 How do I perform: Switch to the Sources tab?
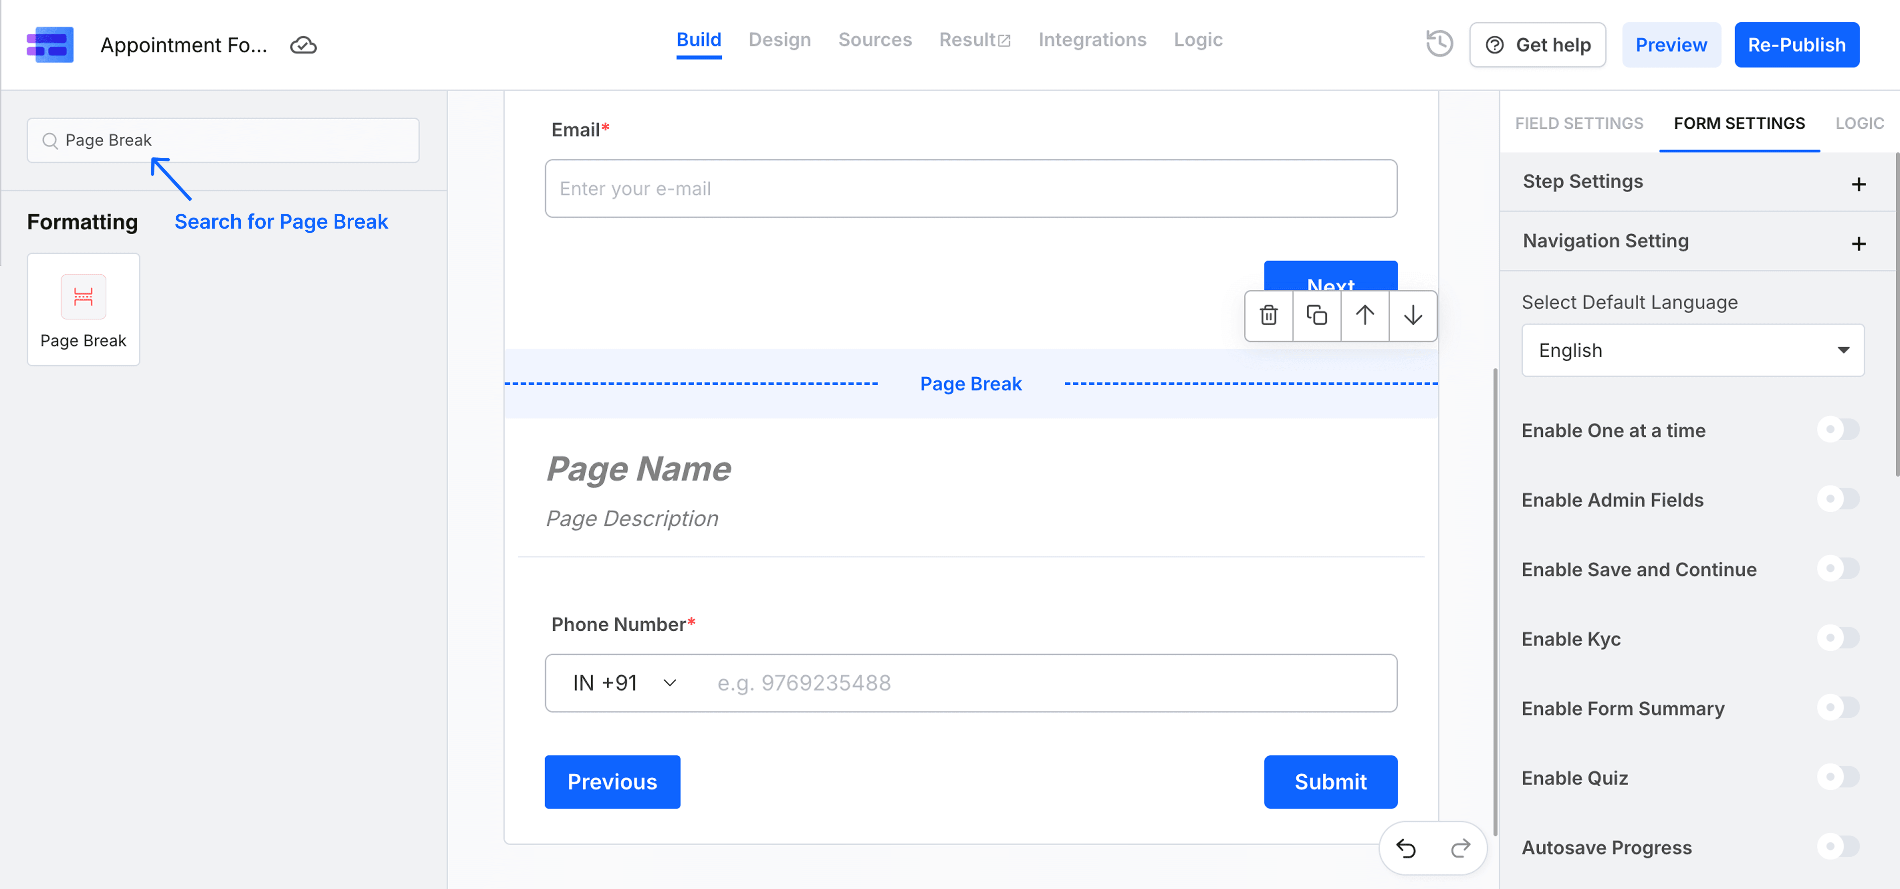[x=875, y=40]
